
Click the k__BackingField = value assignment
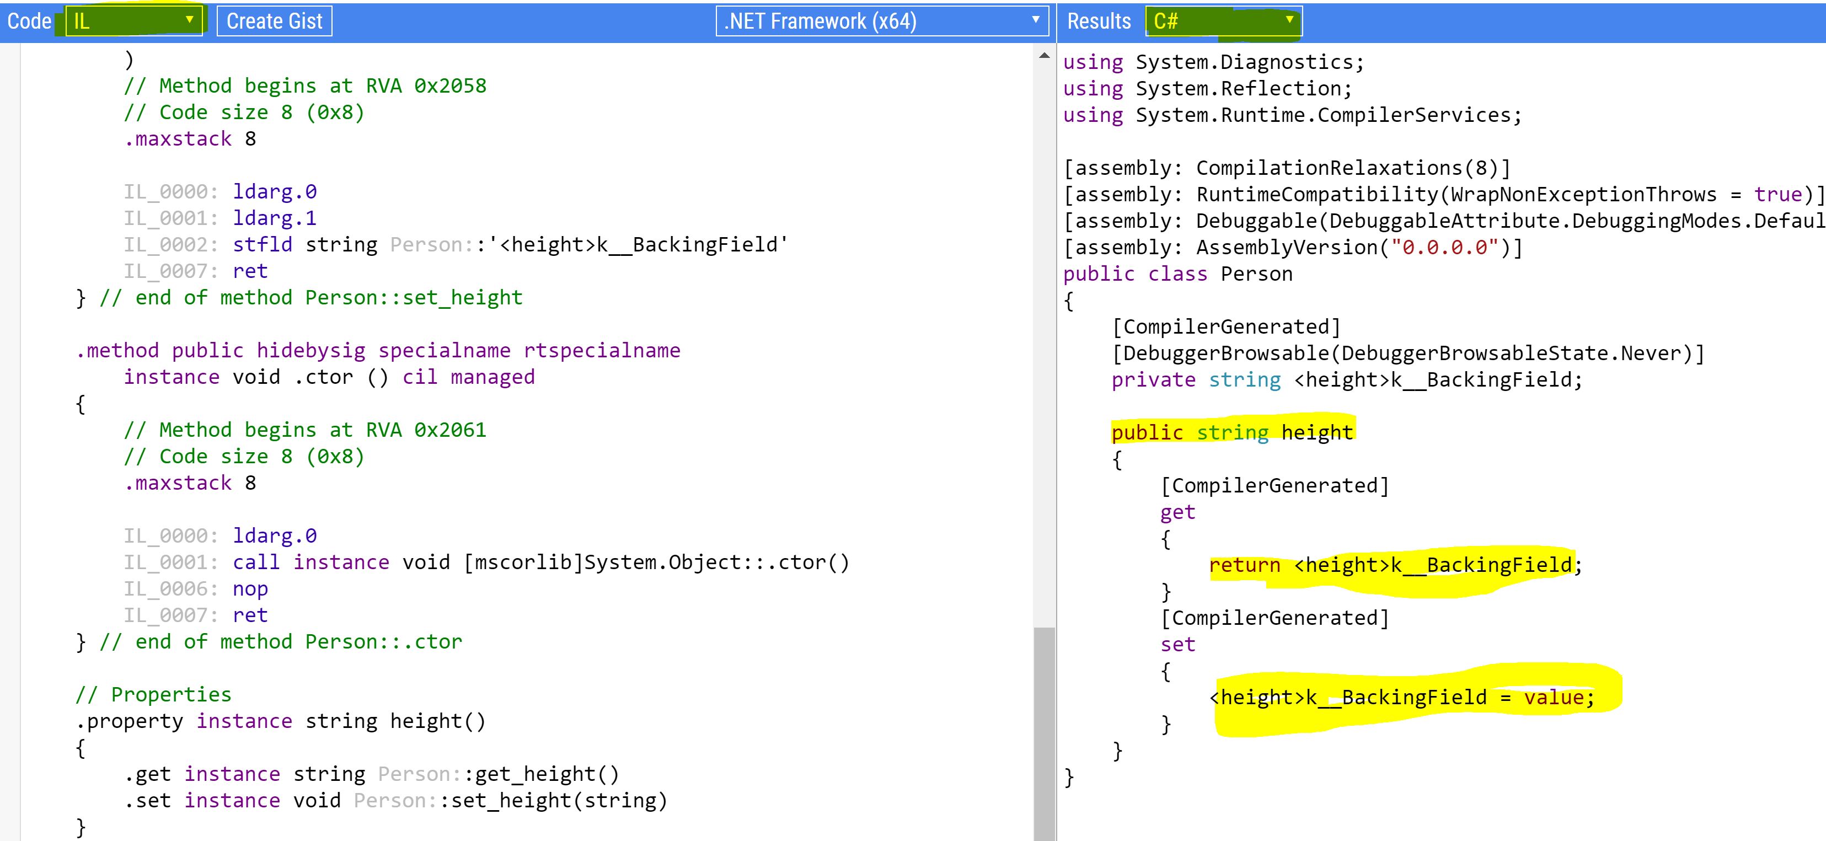point(1401,697)
